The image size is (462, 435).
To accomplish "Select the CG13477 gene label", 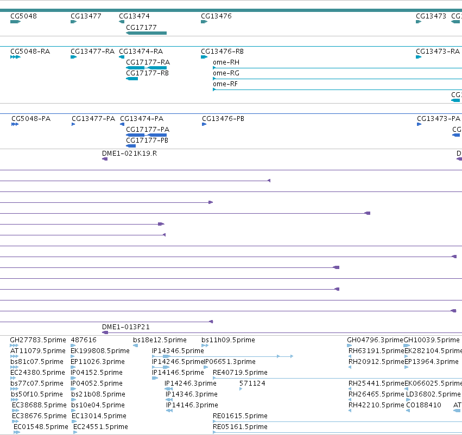I will click(x=86, y=16).
